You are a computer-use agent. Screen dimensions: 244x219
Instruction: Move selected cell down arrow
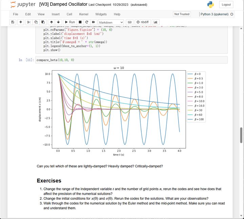58,22
